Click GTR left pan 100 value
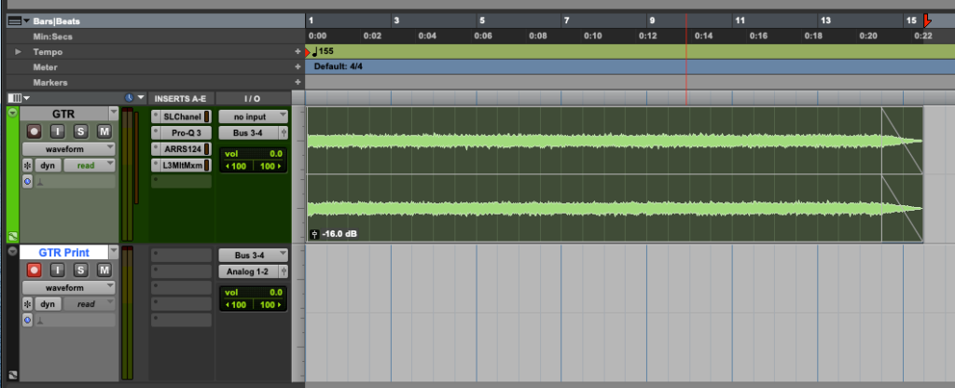Screen dimensions: 955x388 point(237,166)
